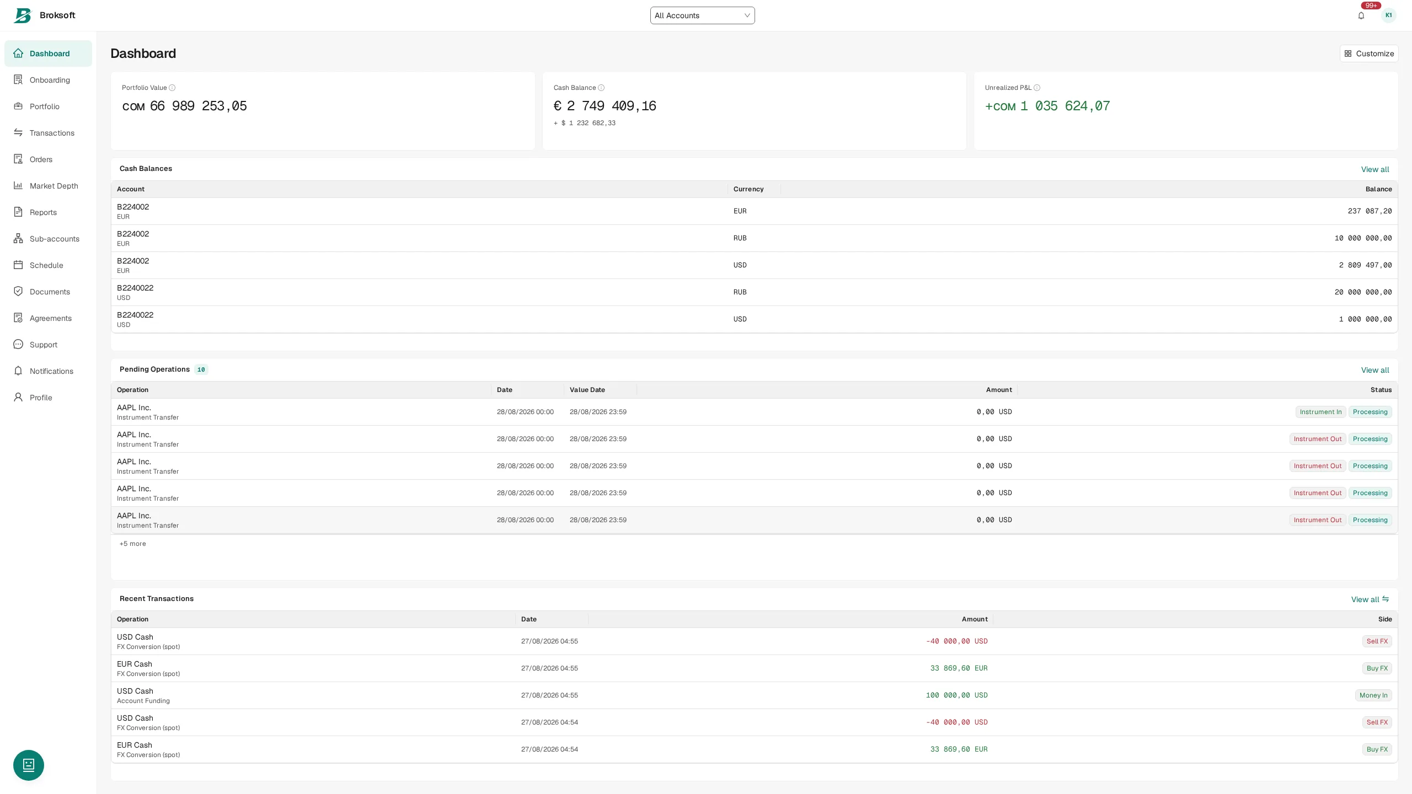This screenshot has width=1412, height=794.
Task: Click the 99+ notification badge
Action: (x=1371, y=6)
